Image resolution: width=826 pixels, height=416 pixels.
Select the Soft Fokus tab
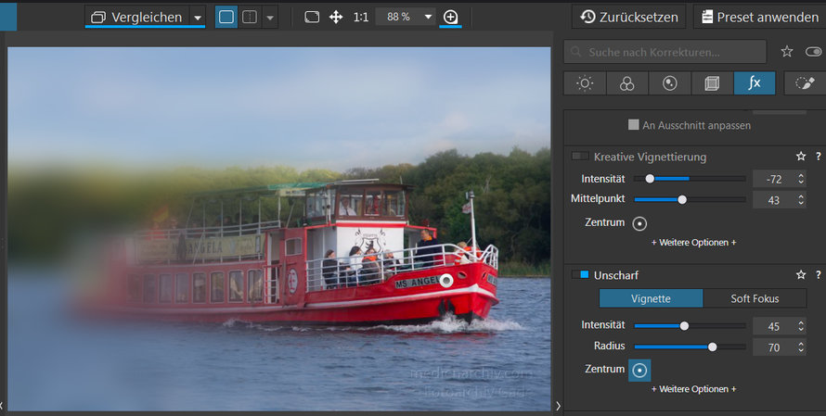(755, 298)
